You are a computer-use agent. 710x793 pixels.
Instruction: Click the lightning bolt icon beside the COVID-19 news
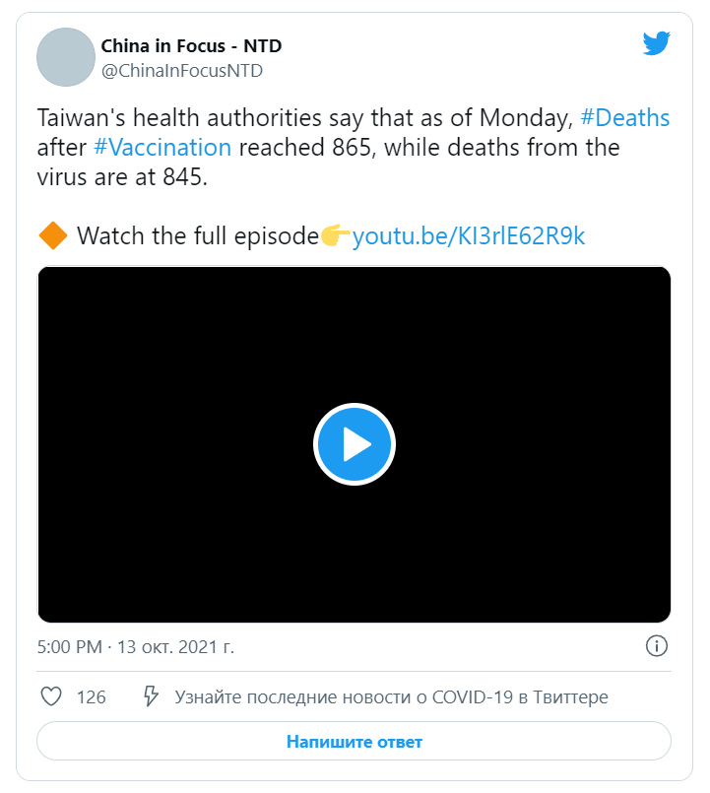click(x=151, y=695)
